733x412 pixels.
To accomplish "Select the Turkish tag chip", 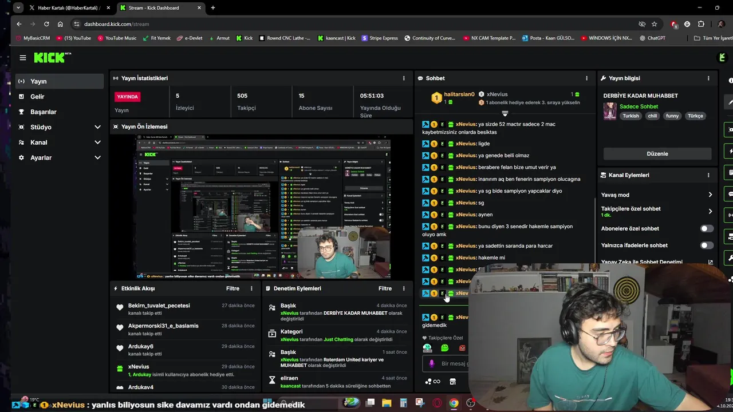I will click(630, 116).
